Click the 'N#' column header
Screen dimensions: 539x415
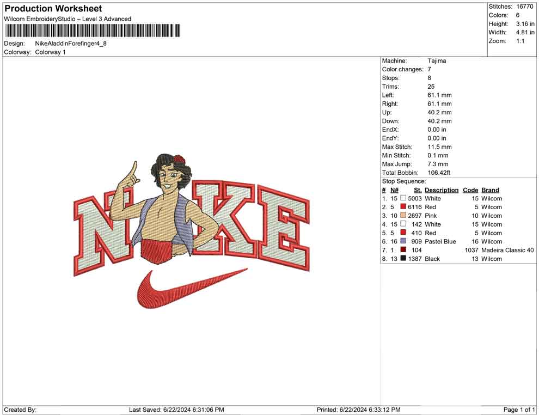(x=394, y=190)
